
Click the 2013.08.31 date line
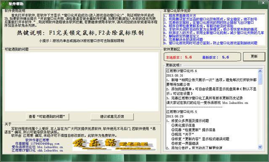coord(174,75)
